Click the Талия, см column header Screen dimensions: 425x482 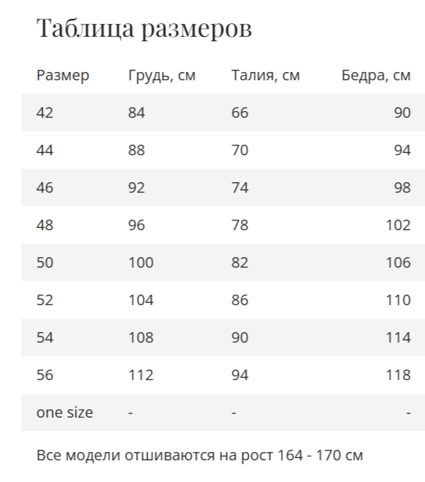pos(265,75)
